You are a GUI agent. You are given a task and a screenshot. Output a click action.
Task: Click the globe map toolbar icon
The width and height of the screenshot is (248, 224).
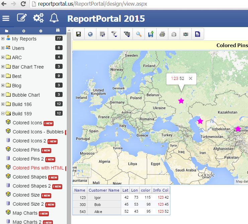point(90,34)
